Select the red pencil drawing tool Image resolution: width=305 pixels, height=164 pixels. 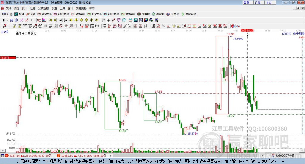[4, 26]
